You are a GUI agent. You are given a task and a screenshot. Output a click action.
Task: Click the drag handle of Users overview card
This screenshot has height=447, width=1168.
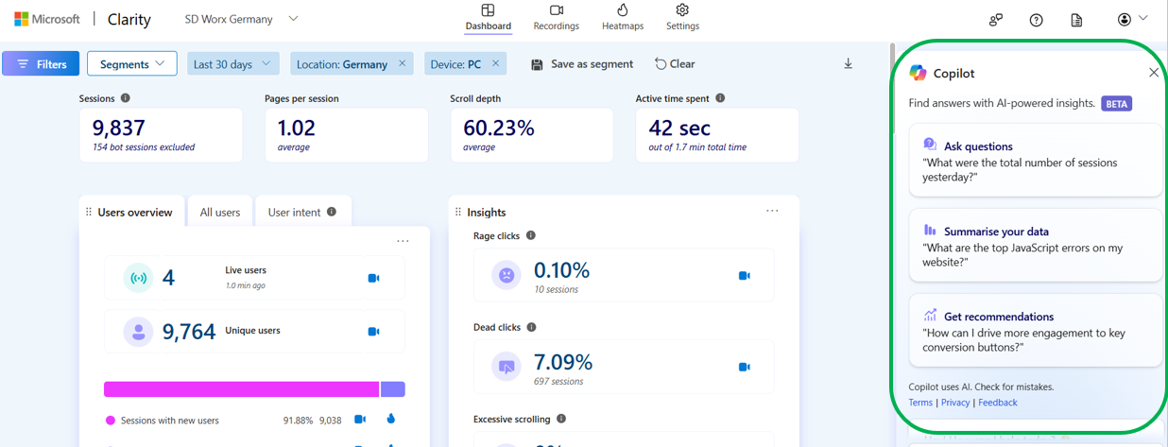tap(89, 213)
